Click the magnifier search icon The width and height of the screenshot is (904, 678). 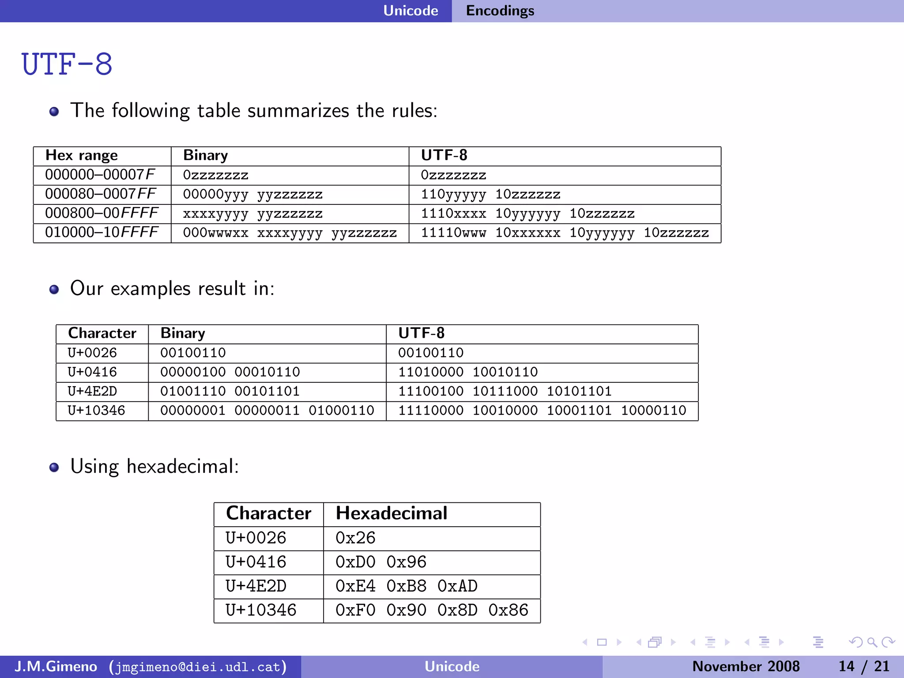[872, 642]
